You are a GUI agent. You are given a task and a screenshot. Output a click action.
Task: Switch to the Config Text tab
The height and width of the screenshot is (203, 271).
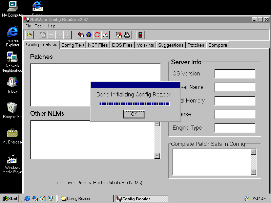coord(73,45)
